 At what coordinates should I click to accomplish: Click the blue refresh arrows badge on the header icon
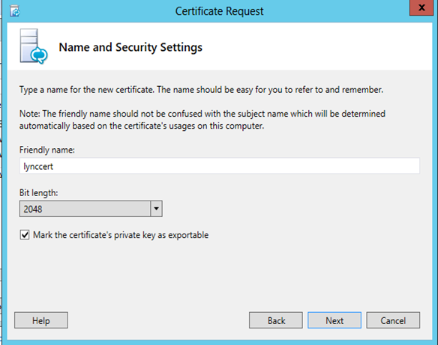click(39, 55)
